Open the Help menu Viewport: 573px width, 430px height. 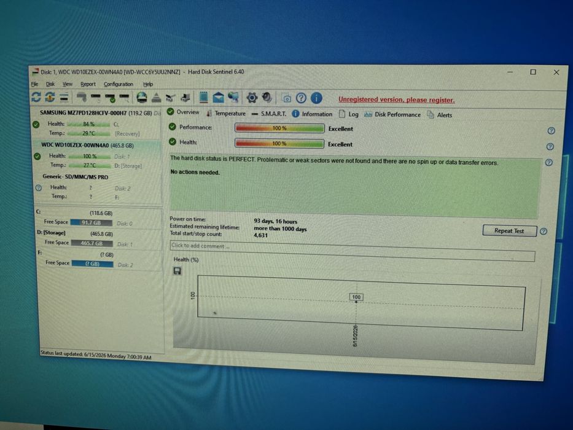point(148,84)
